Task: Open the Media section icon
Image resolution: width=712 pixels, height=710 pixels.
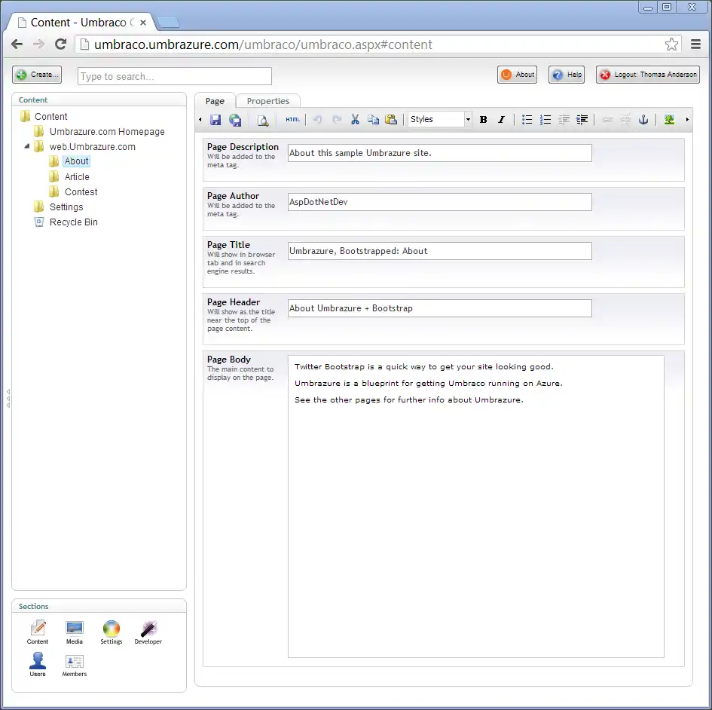Action: (74, 632)
